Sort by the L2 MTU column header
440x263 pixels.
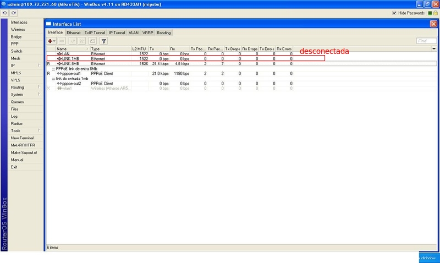click(140, 49)
